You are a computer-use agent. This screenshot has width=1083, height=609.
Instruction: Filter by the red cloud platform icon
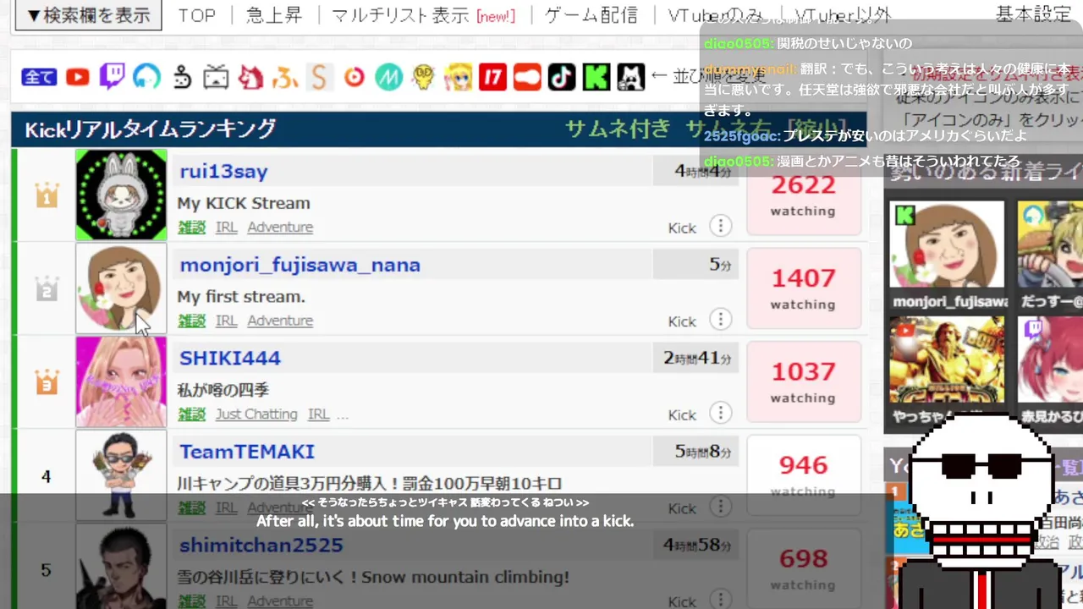click(527, 78)
